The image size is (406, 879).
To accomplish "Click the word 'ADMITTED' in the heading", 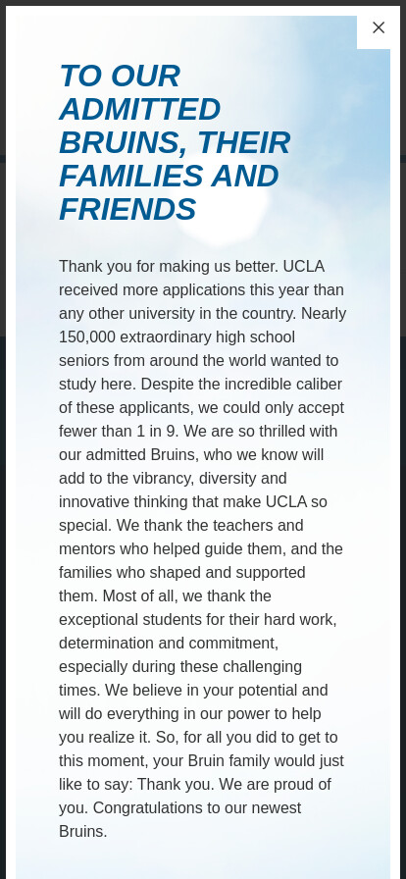I will pyautogui.click(x=140, y=109).
